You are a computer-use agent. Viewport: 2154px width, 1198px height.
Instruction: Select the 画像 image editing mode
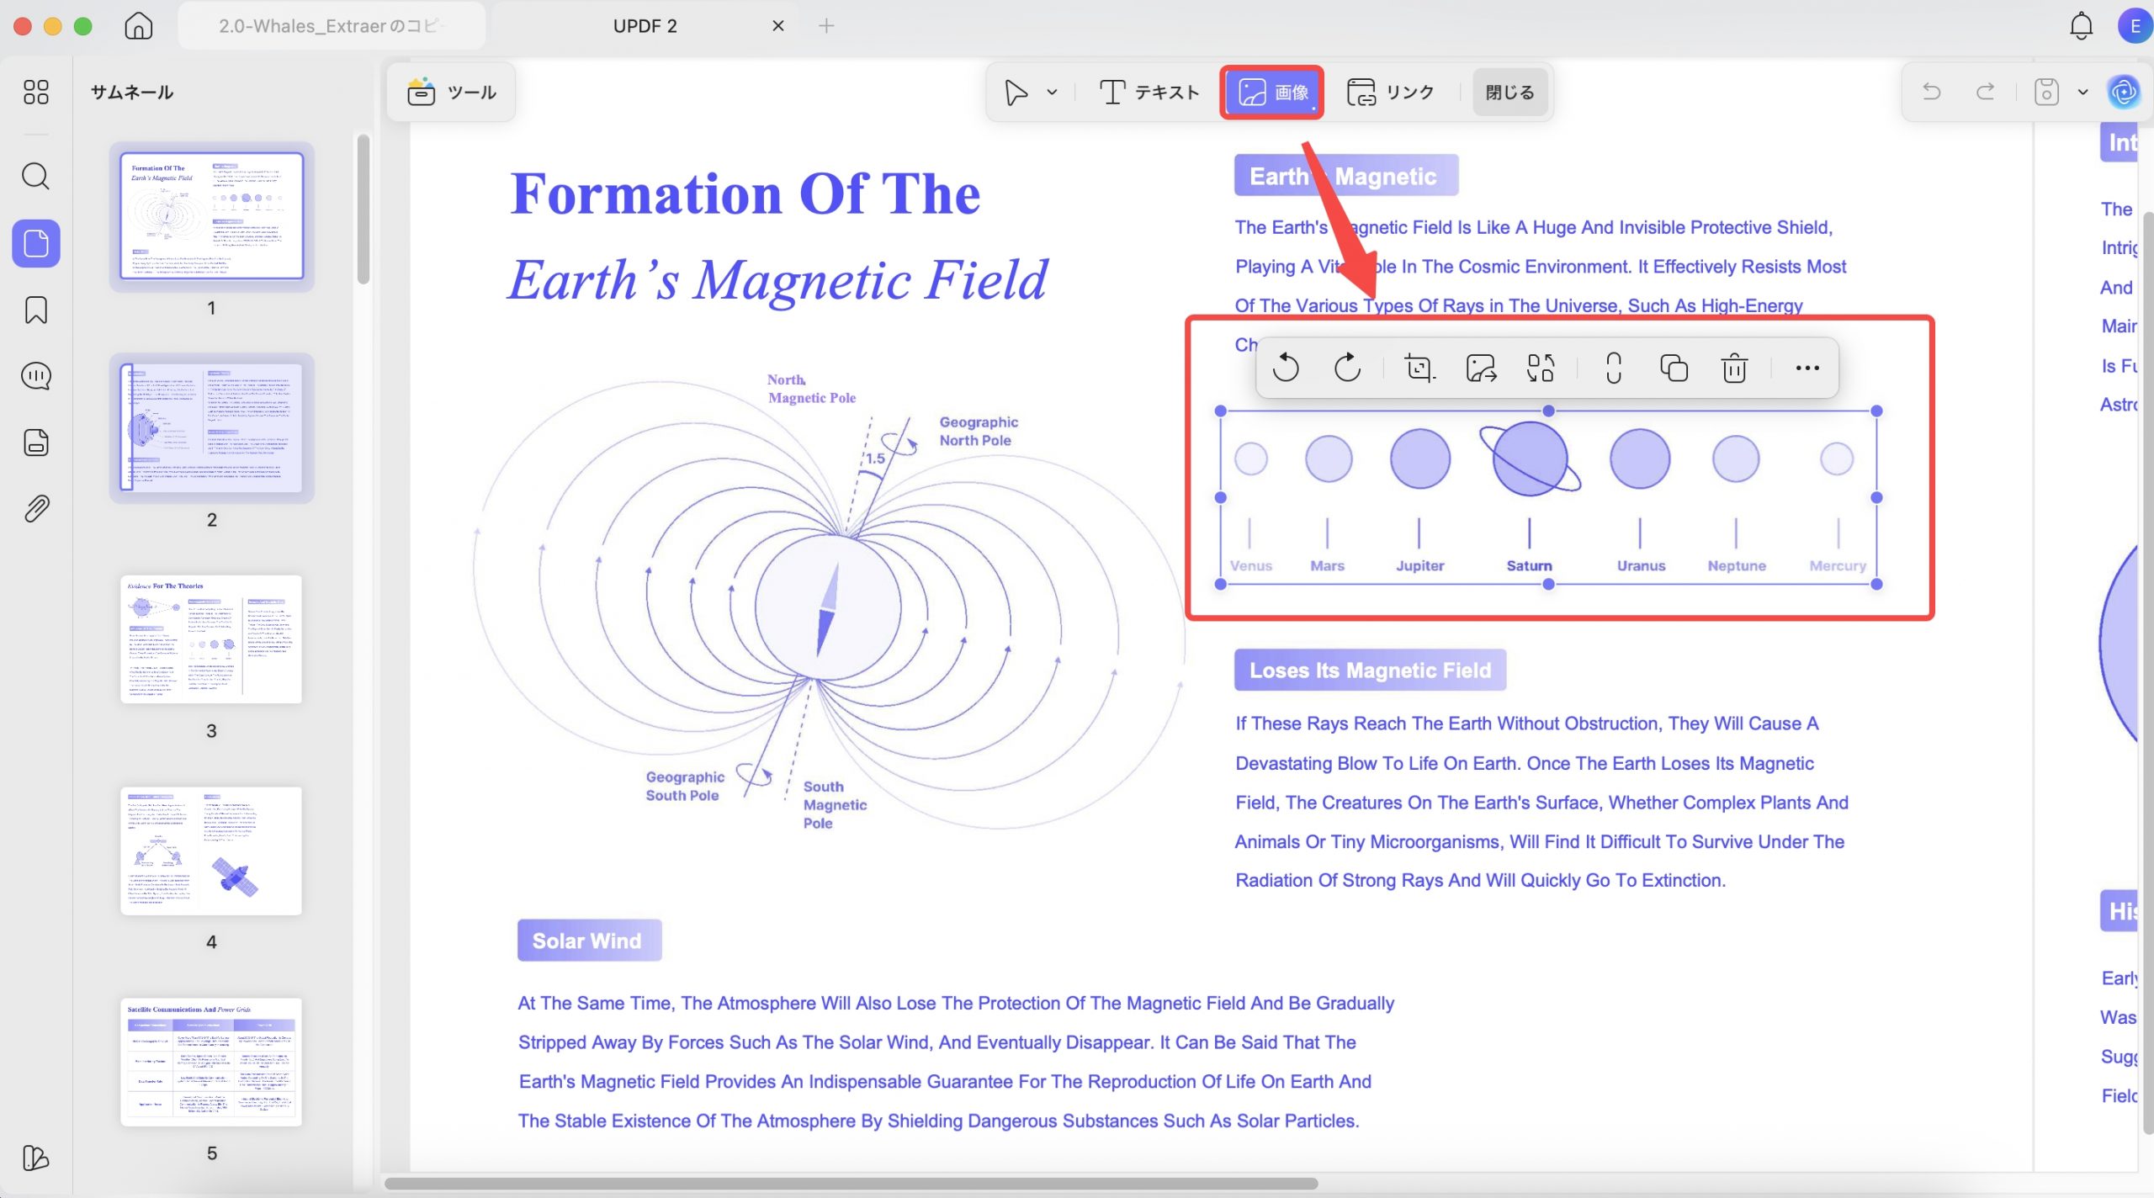click(x=1272, y=92)
